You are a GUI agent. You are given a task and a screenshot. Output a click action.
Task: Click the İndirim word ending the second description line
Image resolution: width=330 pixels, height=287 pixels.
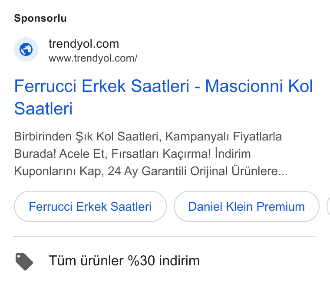(x=233, y=153)
